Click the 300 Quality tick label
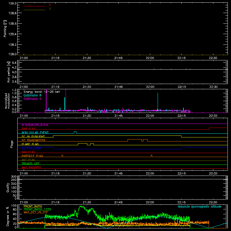Image resolution: width=231 pixels, height=231 pixels. point(14,177)
